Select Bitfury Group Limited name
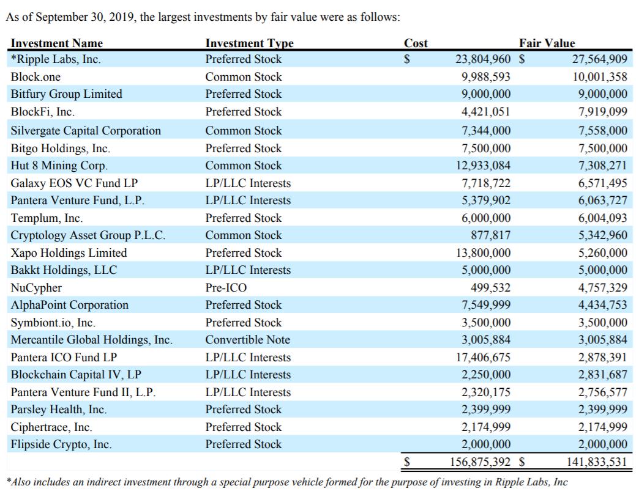The height and width of the screenshot is (497, 636). (x=67, y=94)
